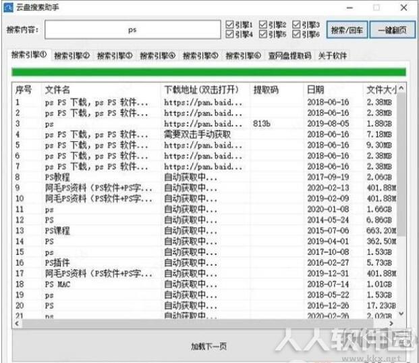Viewport: 419px width, 363px height.
Task: Select the 需要双击手动获取 cell in row 4
Action: point(197,135)
